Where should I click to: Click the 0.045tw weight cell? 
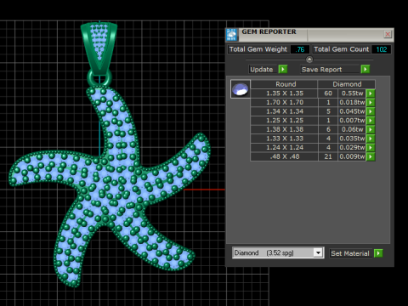pyautogui.click(x=352, y=111)
